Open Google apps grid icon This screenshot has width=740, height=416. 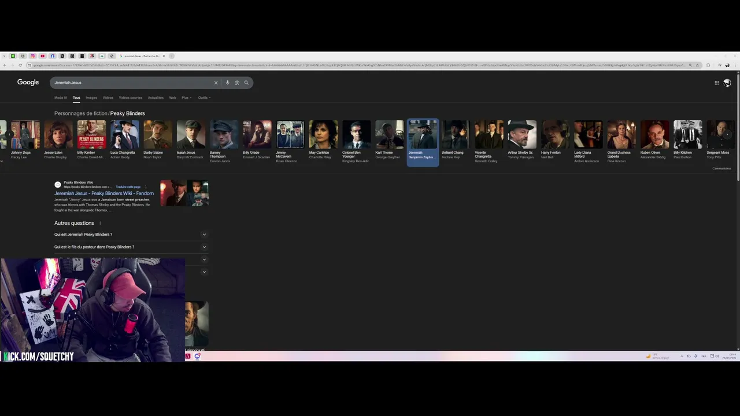(716, 83)
